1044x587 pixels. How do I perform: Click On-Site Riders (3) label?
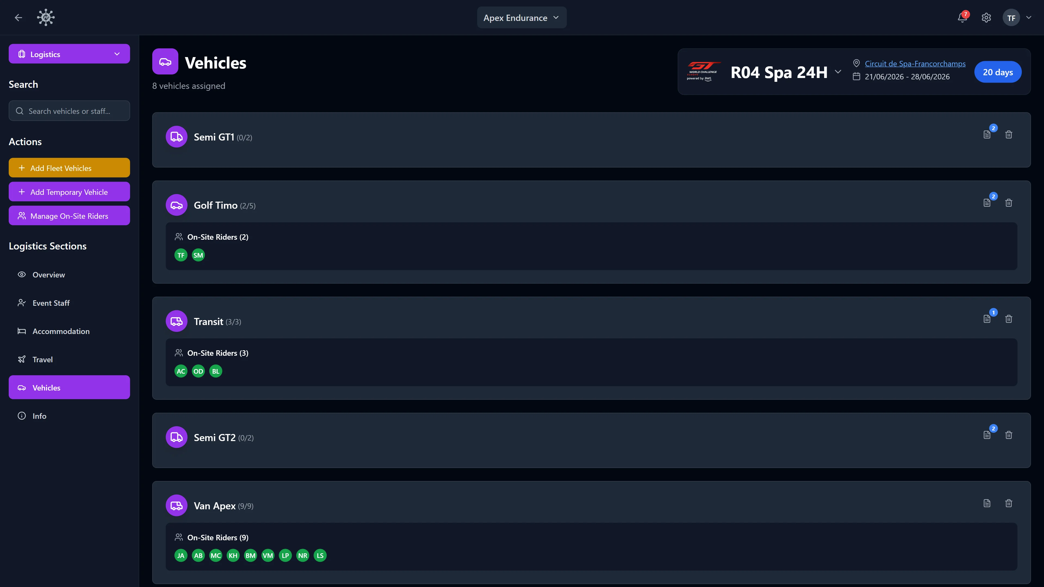pyautogui.click(x=217, y=353)
